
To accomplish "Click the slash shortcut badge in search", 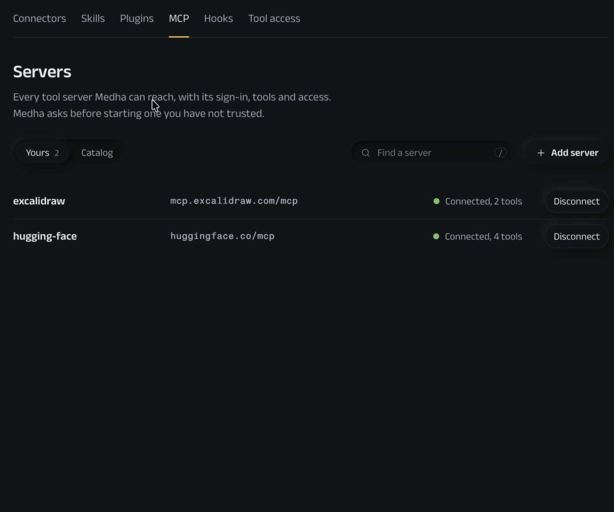I will click(x=501, y=153).
